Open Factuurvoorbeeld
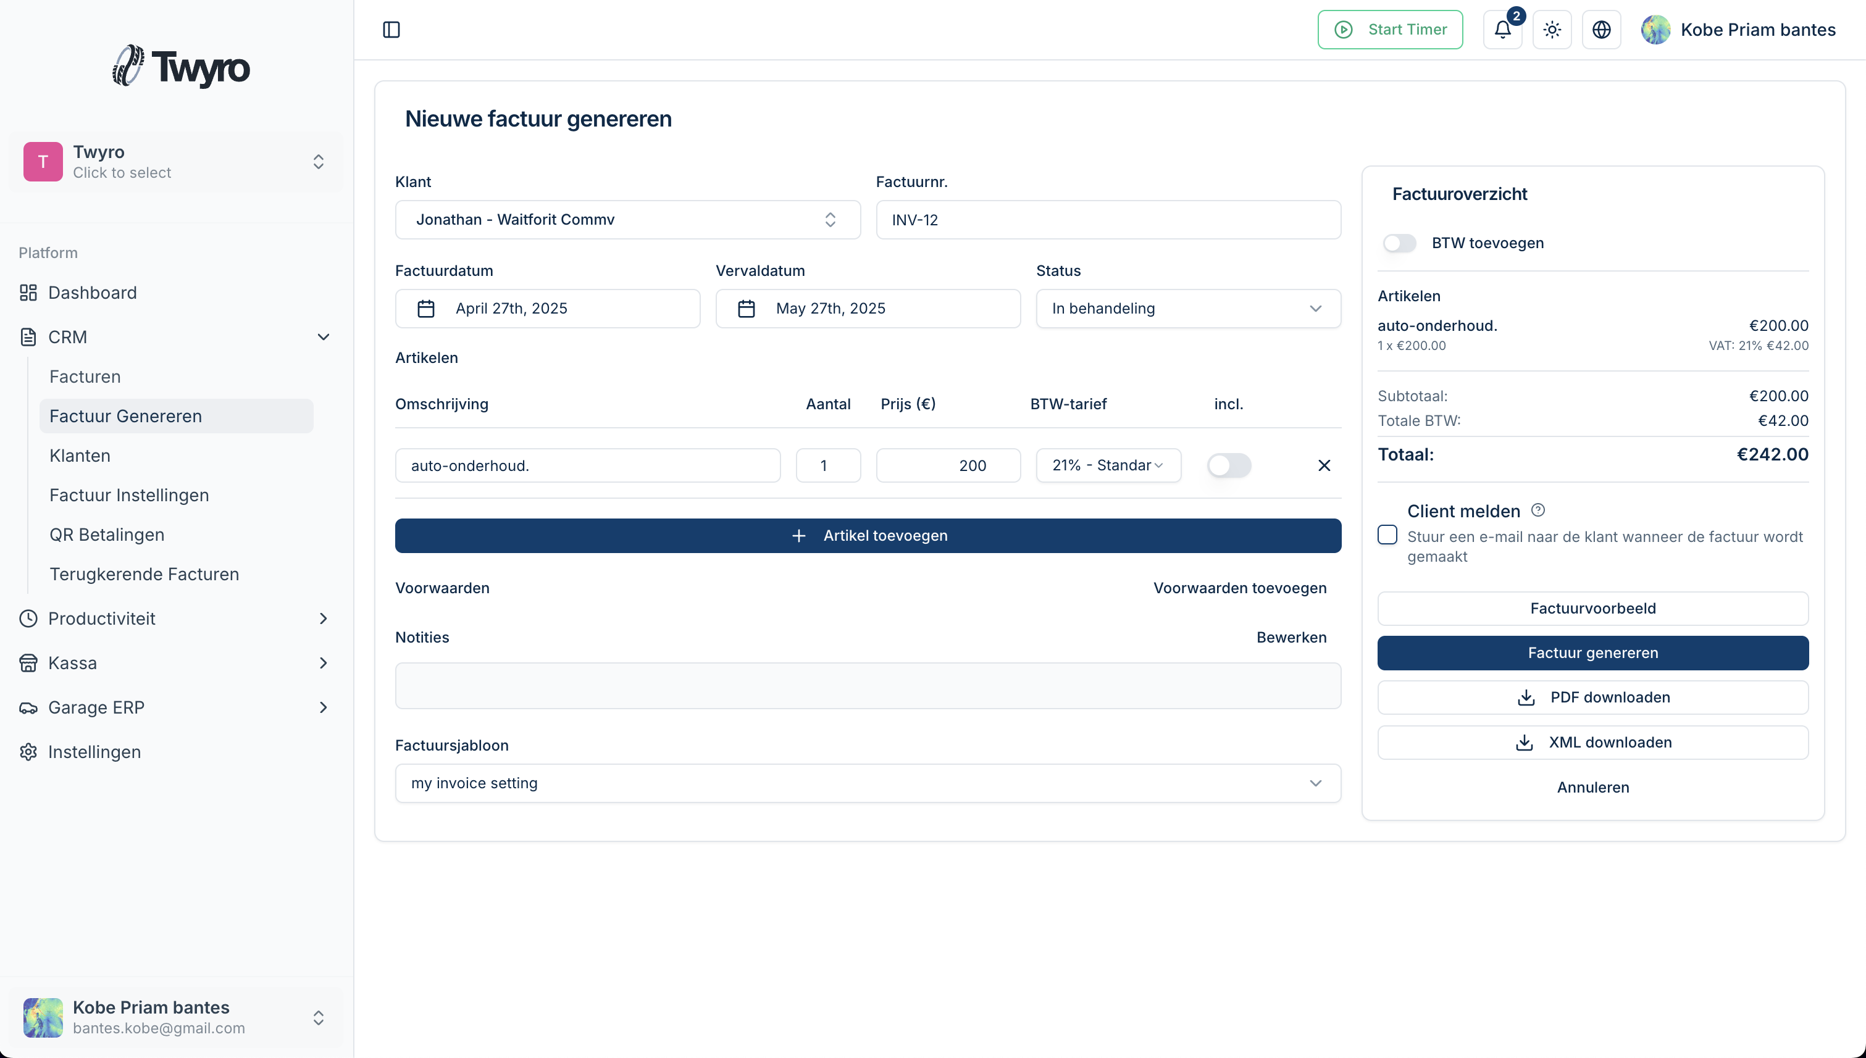 (x=1592, y=608)
